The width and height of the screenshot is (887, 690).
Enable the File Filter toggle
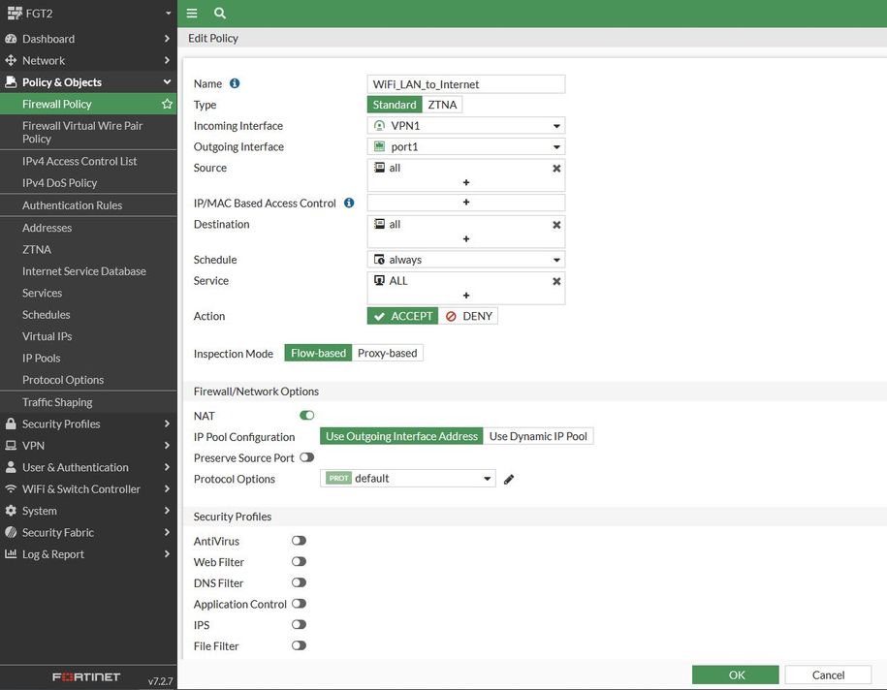pyautogui.click(x=299, y=645)
